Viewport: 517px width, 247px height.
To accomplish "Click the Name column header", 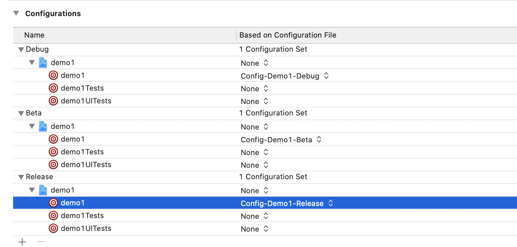I will 34,35.
